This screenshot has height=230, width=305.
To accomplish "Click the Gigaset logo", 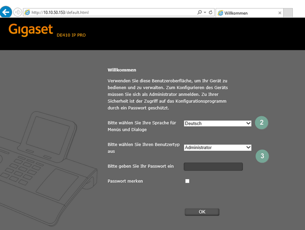I will point(30,30).
